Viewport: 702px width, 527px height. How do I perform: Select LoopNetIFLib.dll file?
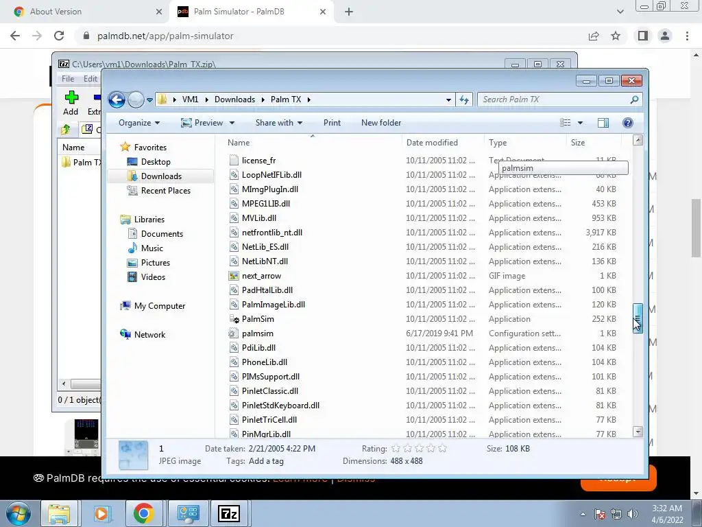tap(271, 175)
